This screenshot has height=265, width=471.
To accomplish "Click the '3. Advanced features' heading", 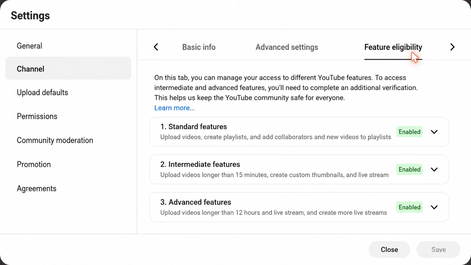I will pos(196,202).
